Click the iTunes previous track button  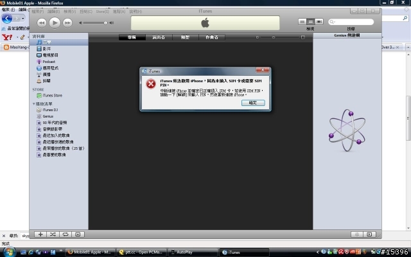tap(42, 23)
